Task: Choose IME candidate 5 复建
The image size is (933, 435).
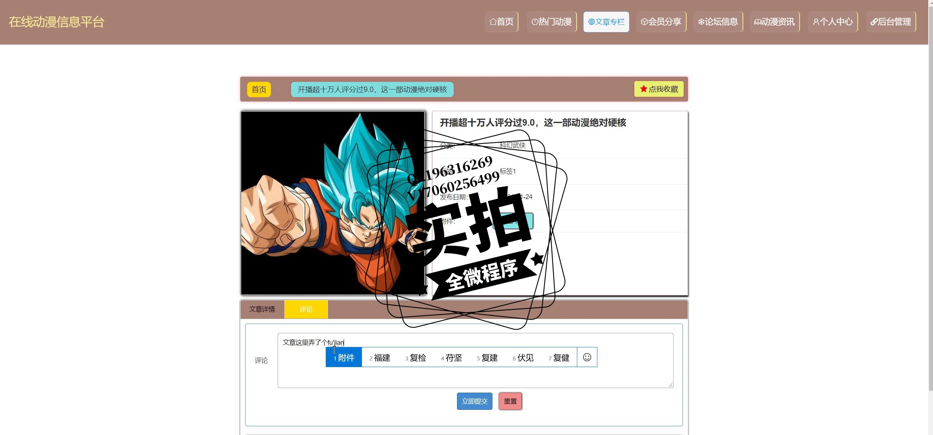Action: tap(487, 358)
